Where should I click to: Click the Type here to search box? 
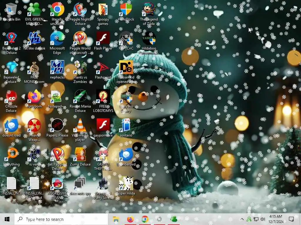click(61, 219)
